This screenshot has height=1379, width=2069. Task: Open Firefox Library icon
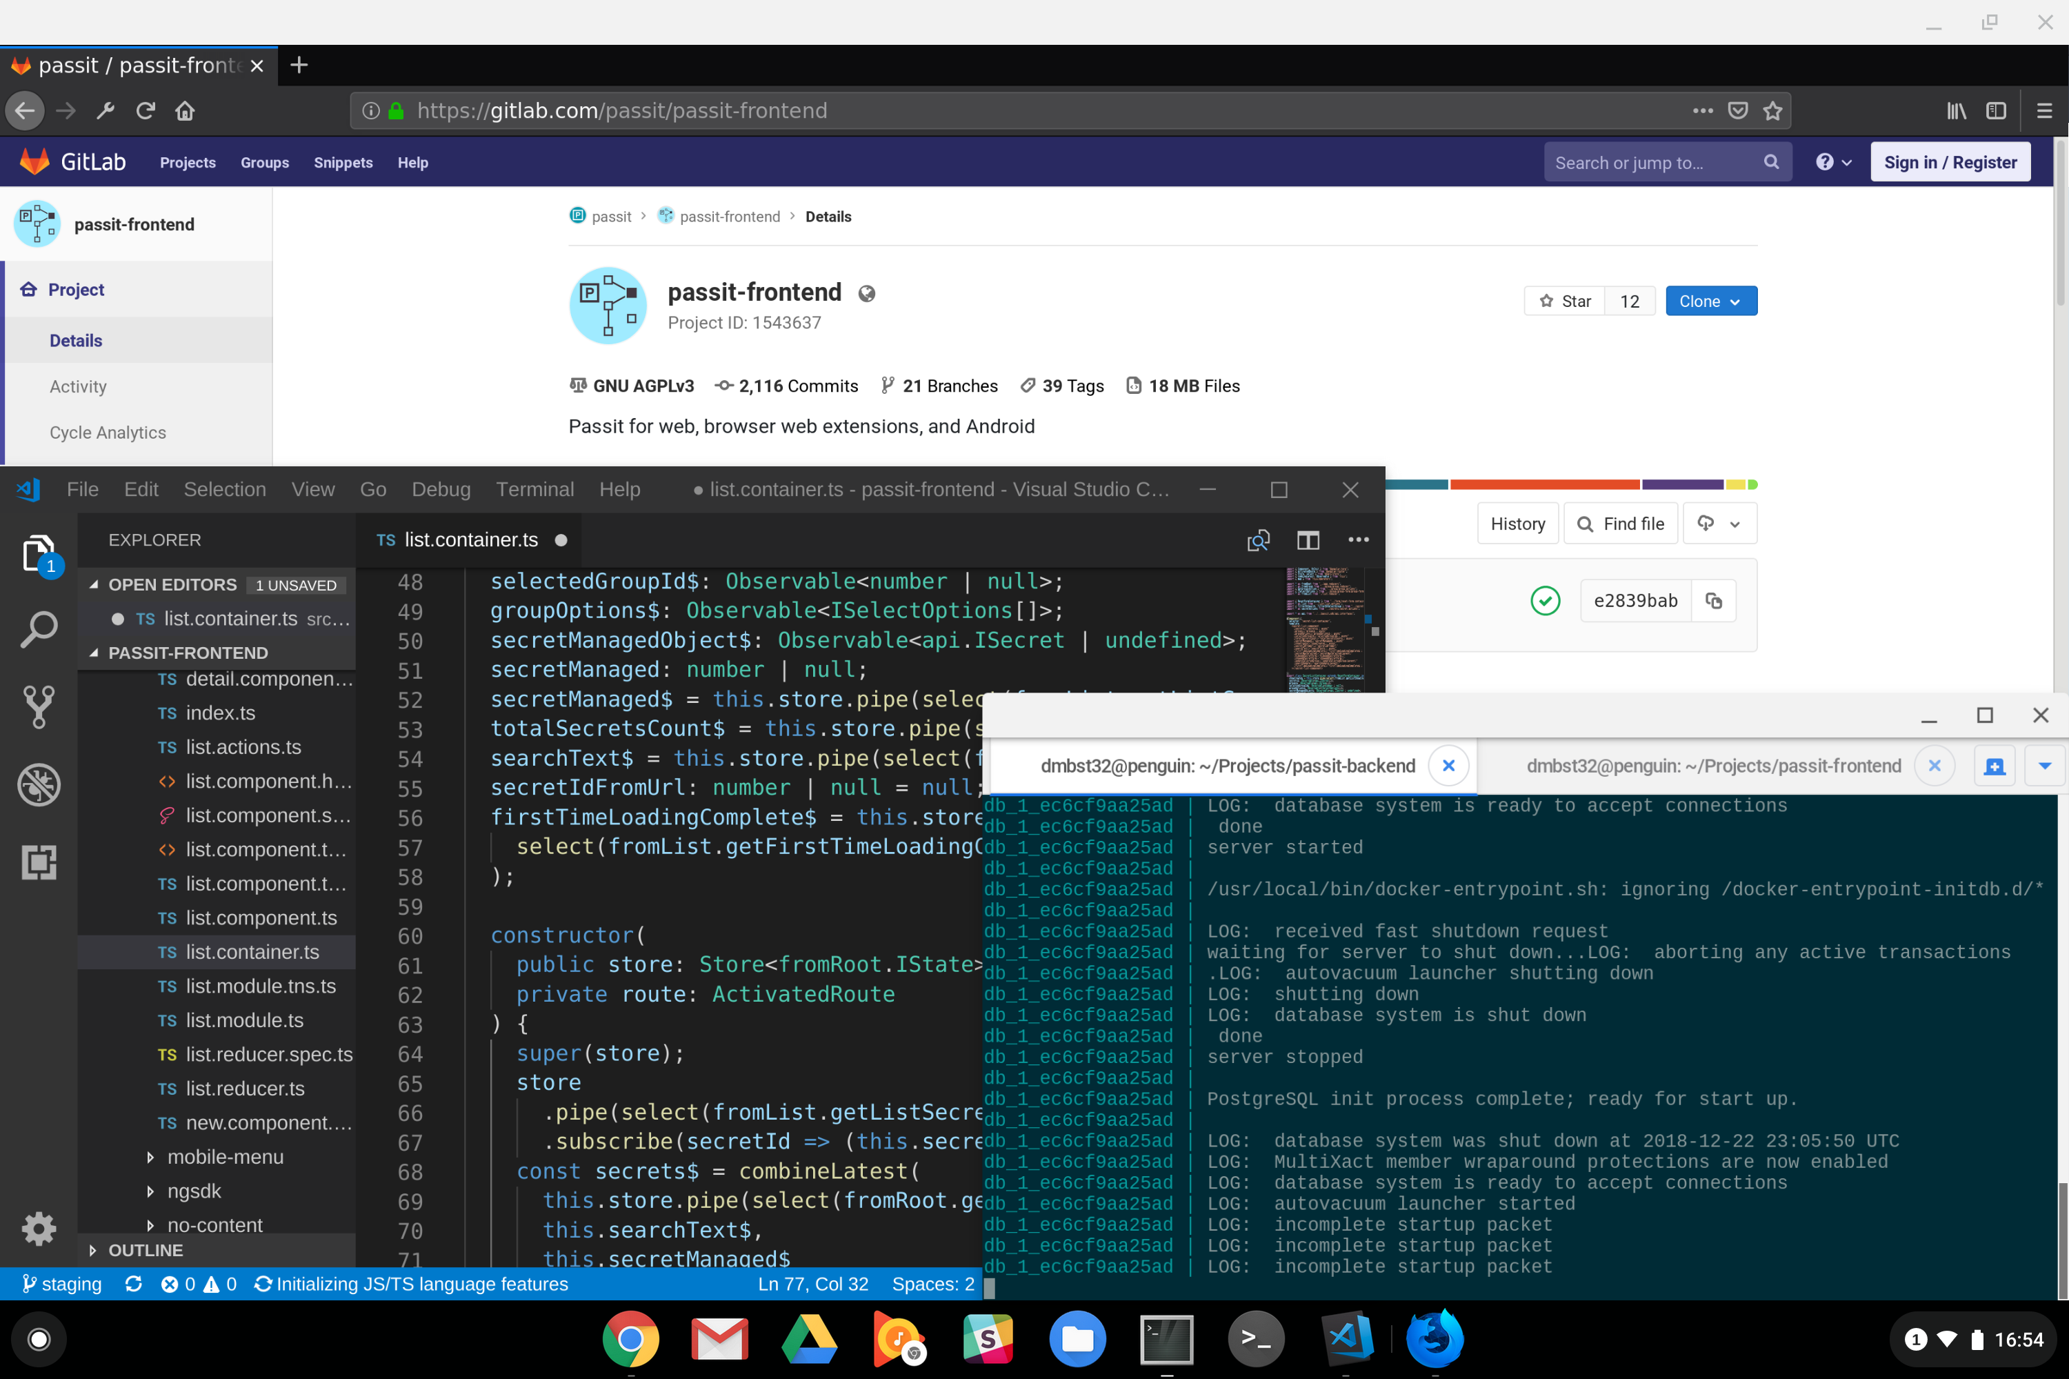pos(1957,111)
